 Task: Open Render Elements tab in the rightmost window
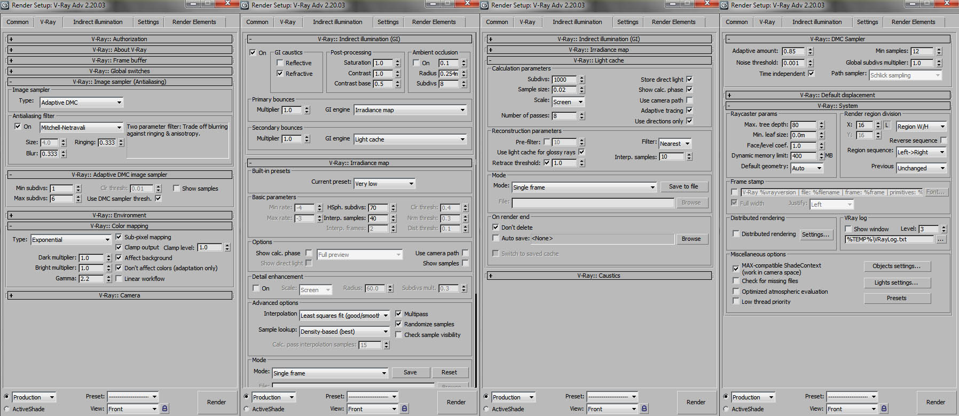pos(914,22)
